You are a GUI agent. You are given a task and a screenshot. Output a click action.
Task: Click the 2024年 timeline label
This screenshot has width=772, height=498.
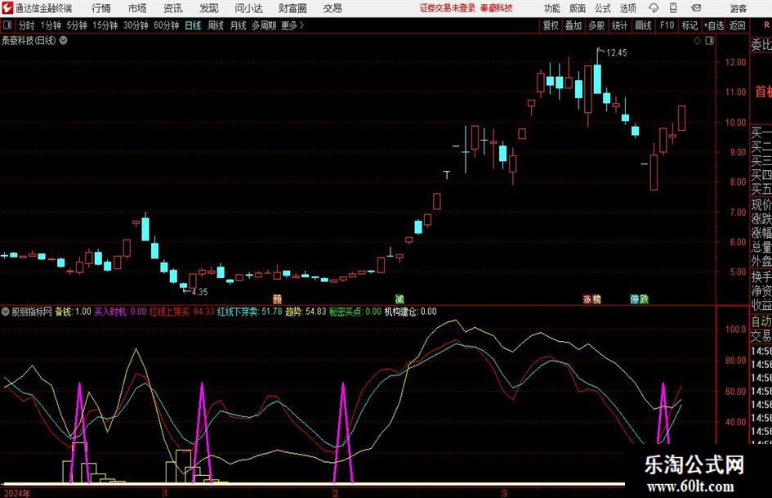(x=17, y=493)
